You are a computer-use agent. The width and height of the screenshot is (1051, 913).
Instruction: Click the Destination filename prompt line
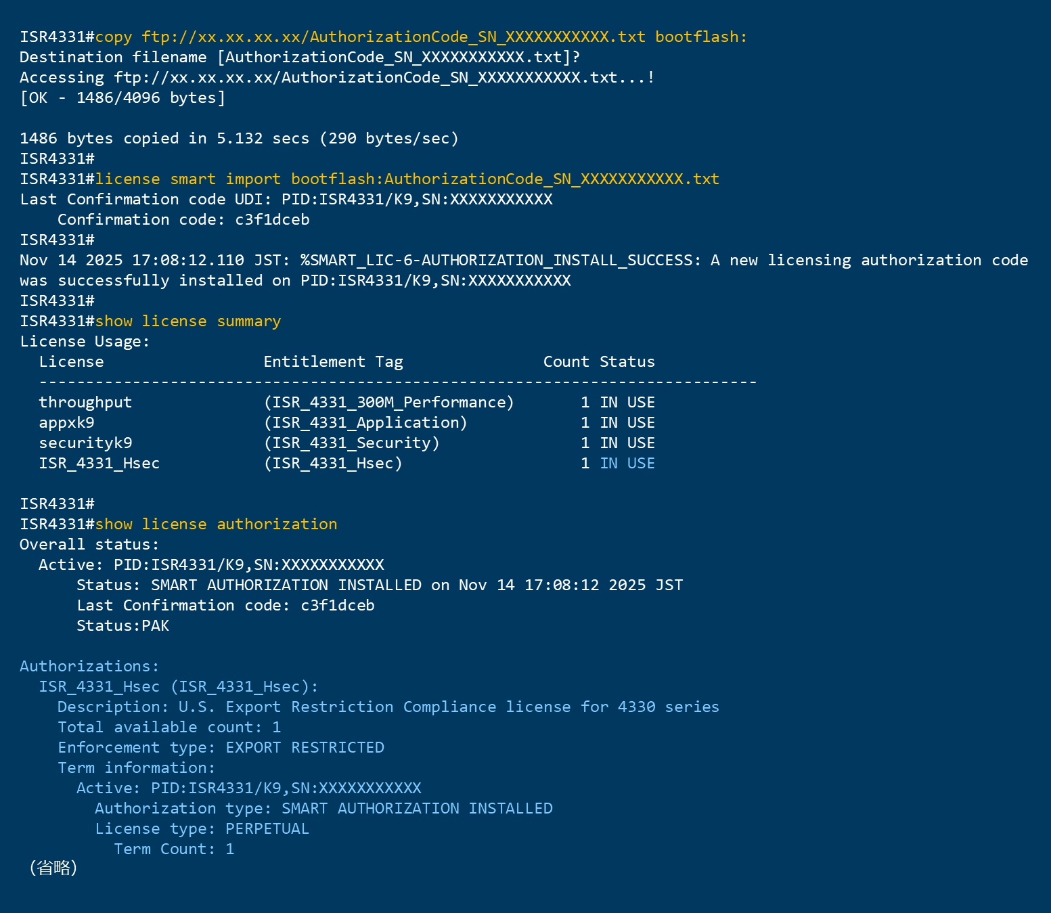300,57
